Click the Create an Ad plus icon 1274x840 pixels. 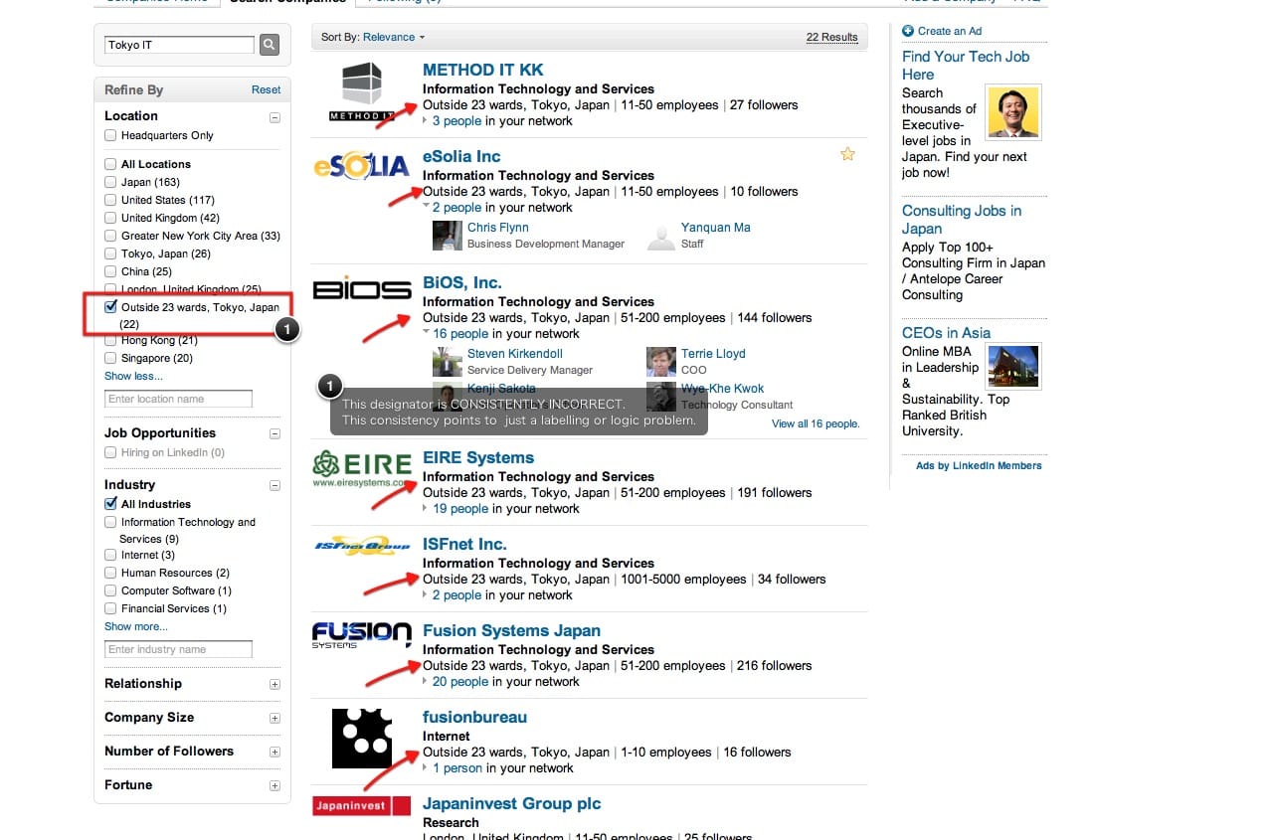(x=908, y=31)
